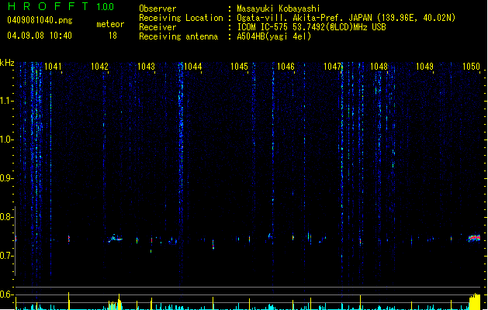Click the 'meteor' label
488x310 pixels.
[110, 24]
